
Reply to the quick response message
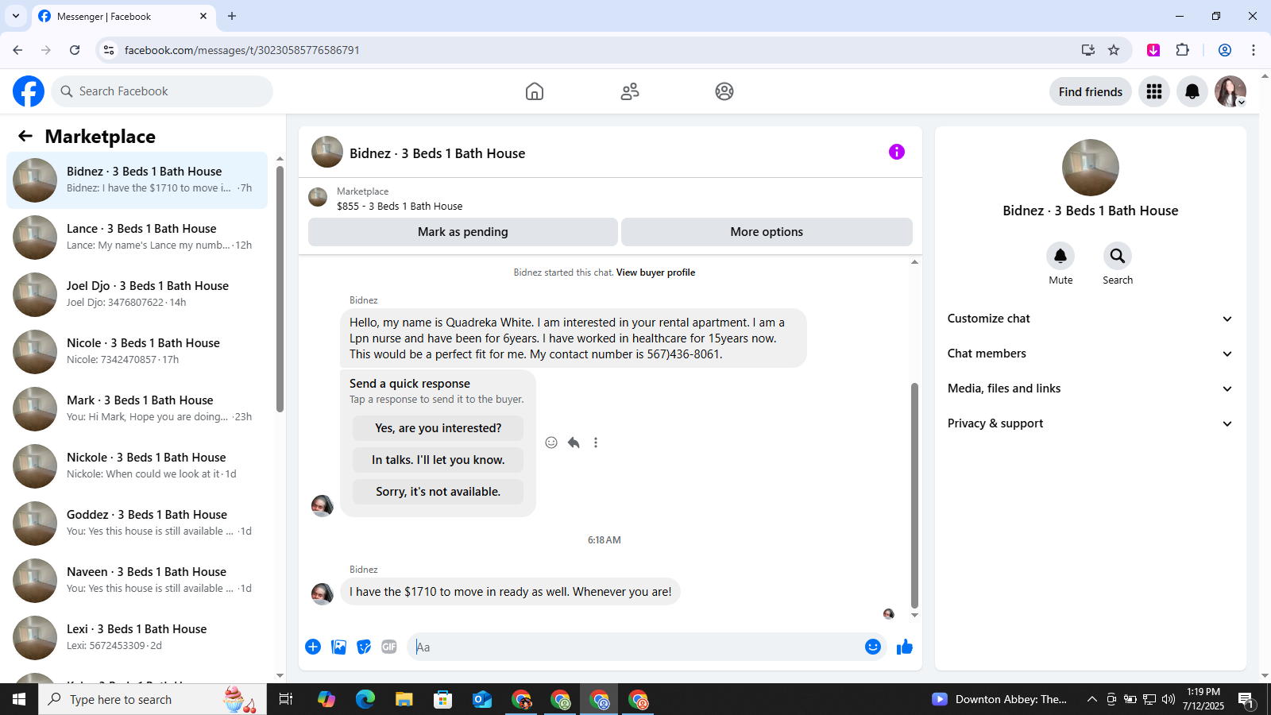(574, 443)
